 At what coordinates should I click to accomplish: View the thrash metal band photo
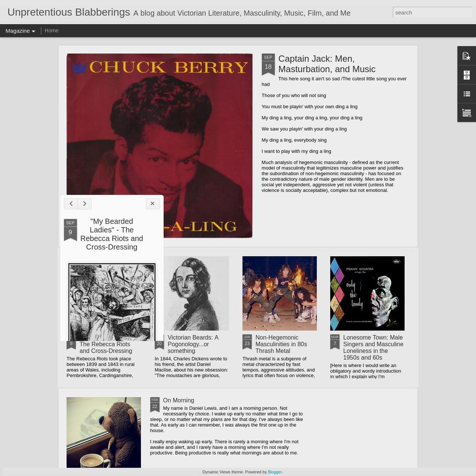[x=279, y=293]
